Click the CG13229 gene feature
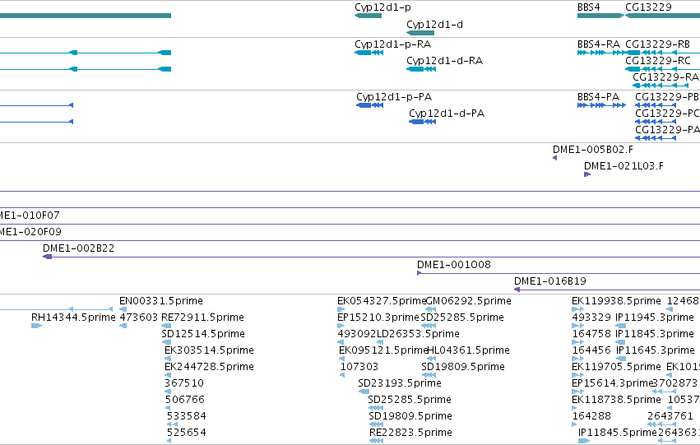The width and height of the screenshot is (700, 445). pyautogui.click(x=662, y=16)
